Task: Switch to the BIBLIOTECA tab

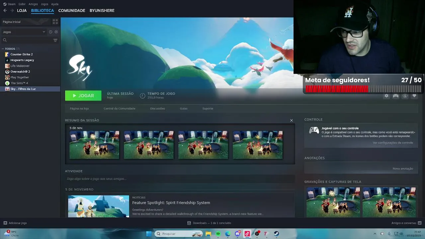Action: [x=42, y=11]
